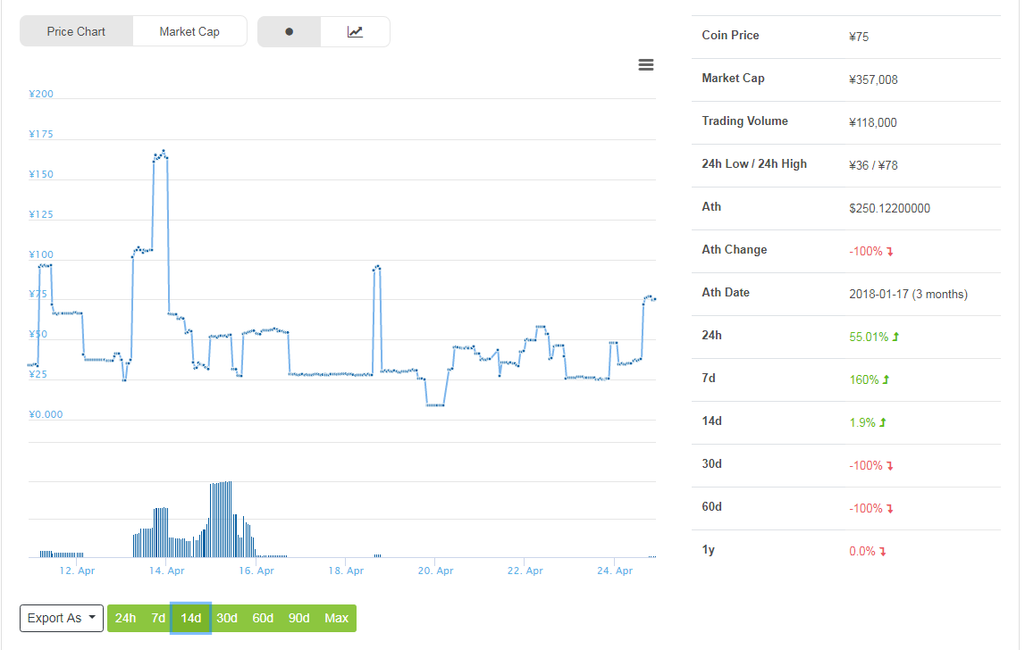Screen dimensions: 1025x650
Task: Show the 60d price range
Action: click(263, 618)
